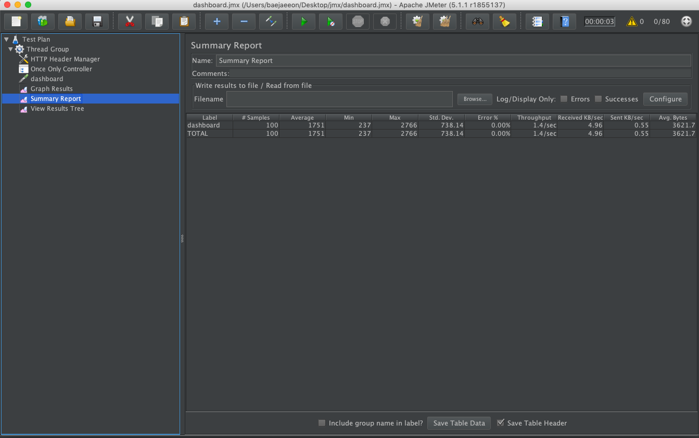This screenshot has height=438, width=699.
Task: Click the Filename input field
Action: click(x=339, y=99)
